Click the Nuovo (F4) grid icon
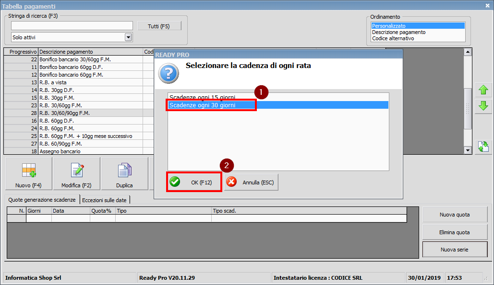The height and width of the screenshot is (285, 494). (29, 170)
